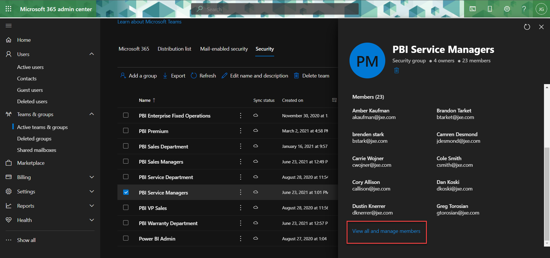Open Guest users in navigation

[x=30, y=90]
